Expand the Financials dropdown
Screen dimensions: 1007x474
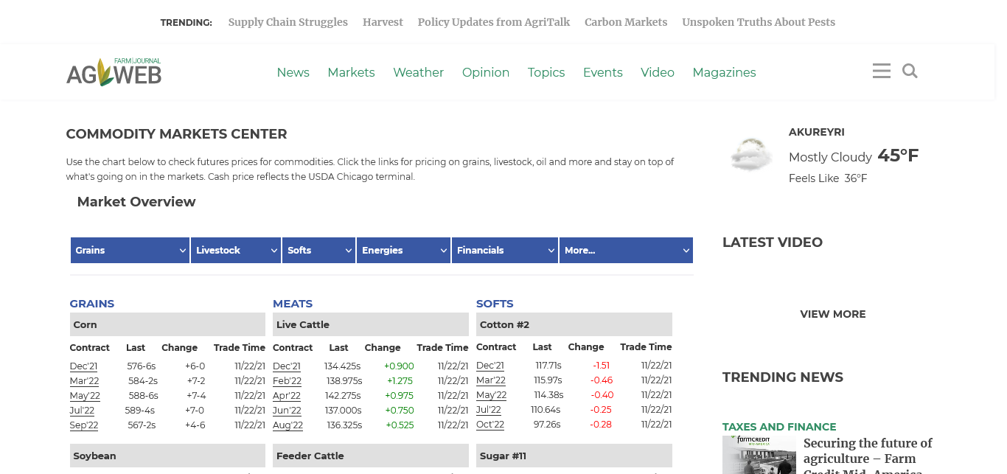pyautogui.click(x=505, y=251)
